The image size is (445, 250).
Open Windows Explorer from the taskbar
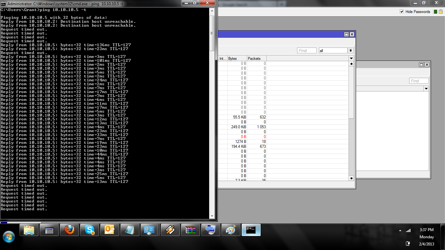(x=29, y=230)
